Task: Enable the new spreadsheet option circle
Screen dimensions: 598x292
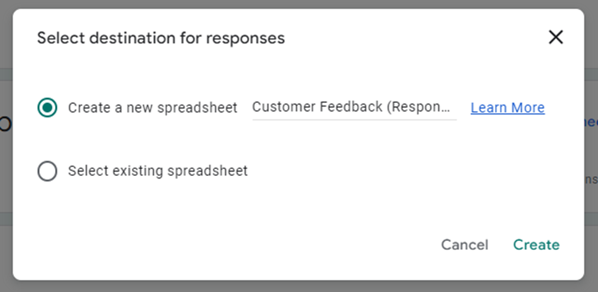Action: point(47,107)
